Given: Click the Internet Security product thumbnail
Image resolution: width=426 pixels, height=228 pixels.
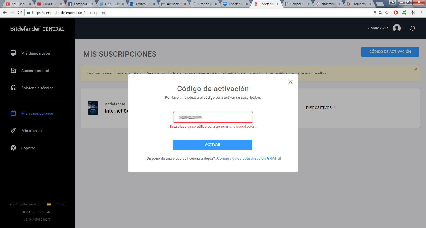Looking at the screenshot, I should tap(93, 108).
